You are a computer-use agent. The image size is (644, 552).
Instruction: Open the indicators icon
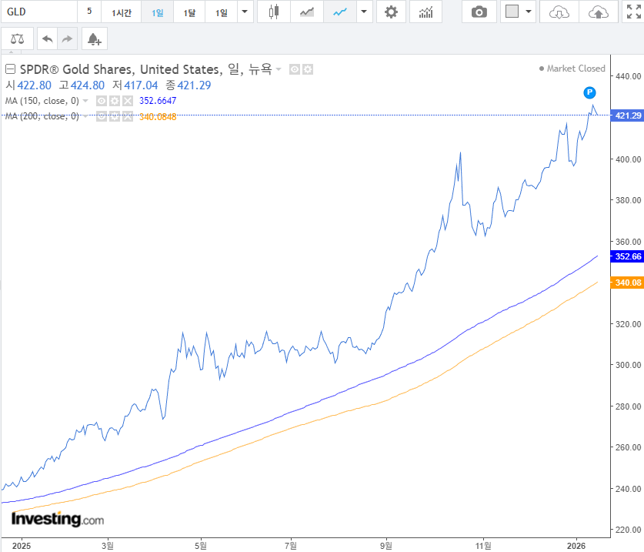click(x=426, y=12)
